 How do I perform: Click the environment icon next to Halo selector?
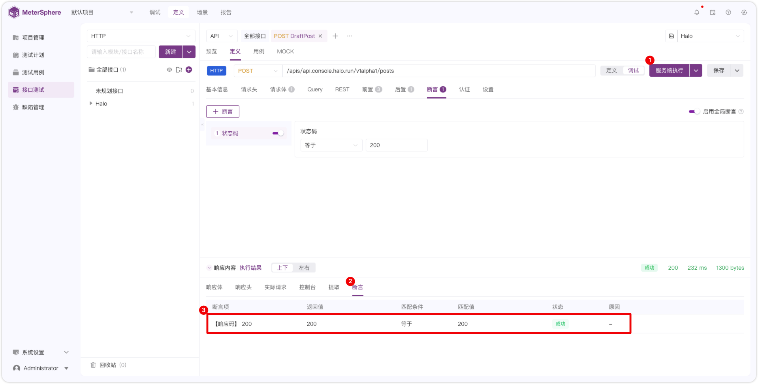pyautogui.click(x=671, y=36)
